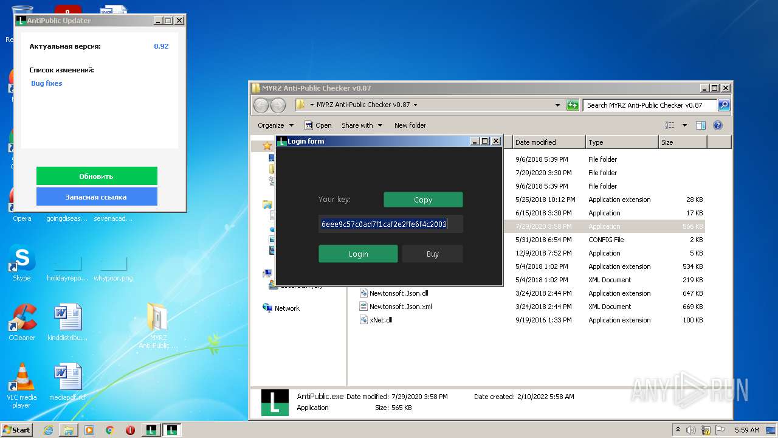Screen dimensions: 778x438
Task: Go back in the Explorer window
Action: pyautogui.click(x=261, y=105)
